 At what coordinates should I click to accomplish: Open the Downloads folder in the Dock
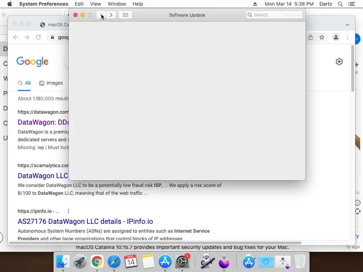point(266,262)
